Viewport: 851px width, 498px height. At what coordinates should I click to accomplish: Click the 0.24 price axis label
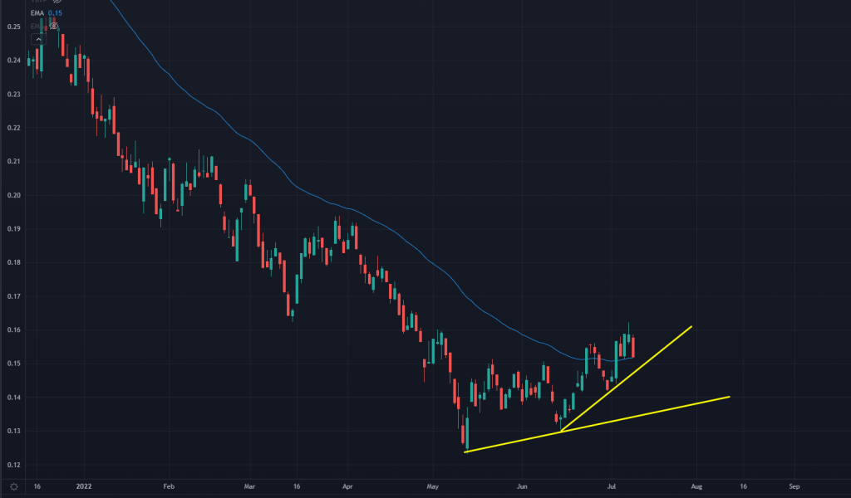14,60
